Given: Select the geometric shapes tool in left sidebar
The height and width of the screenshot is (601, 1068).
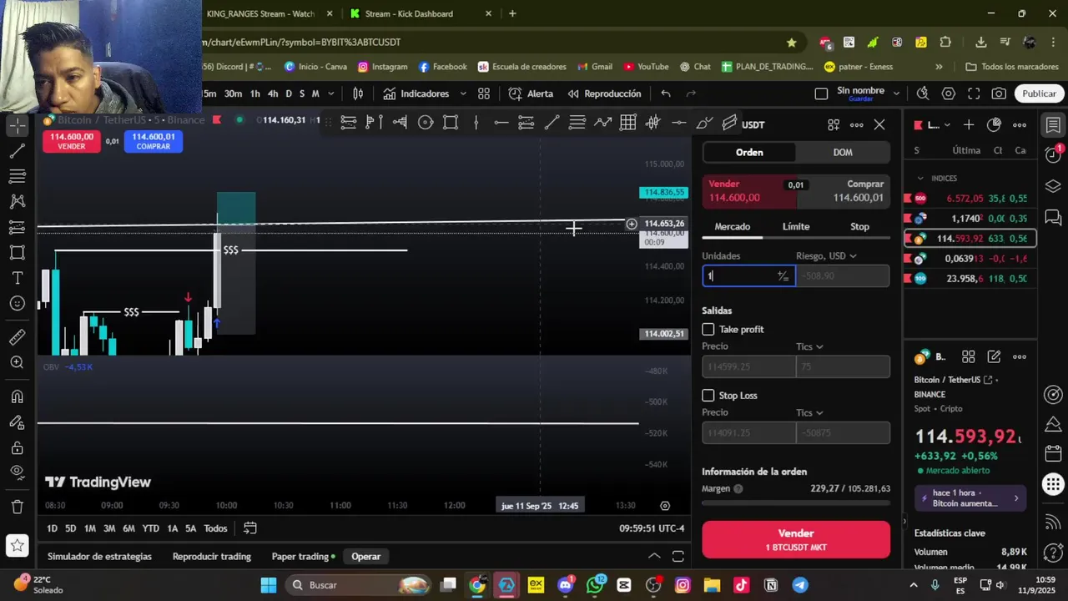Looking at the screenshot, I should pyautogui.click(x=17, y=252).
